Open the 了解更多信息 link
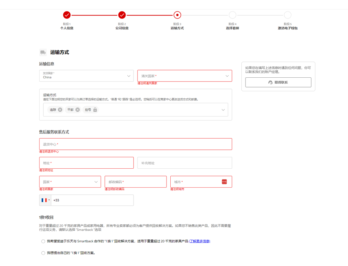Image resolution: width=348 pixels, height=266 pixels. [x=200, y=241]
